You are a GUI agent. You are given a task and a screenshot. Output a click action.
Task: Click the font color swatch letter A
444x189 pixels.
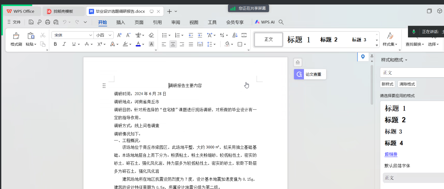[x=138, y=44]
